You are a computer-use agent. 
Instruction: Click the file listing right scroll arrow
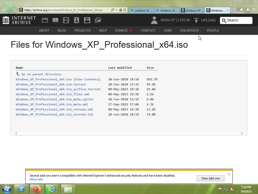tap(242, 133)
